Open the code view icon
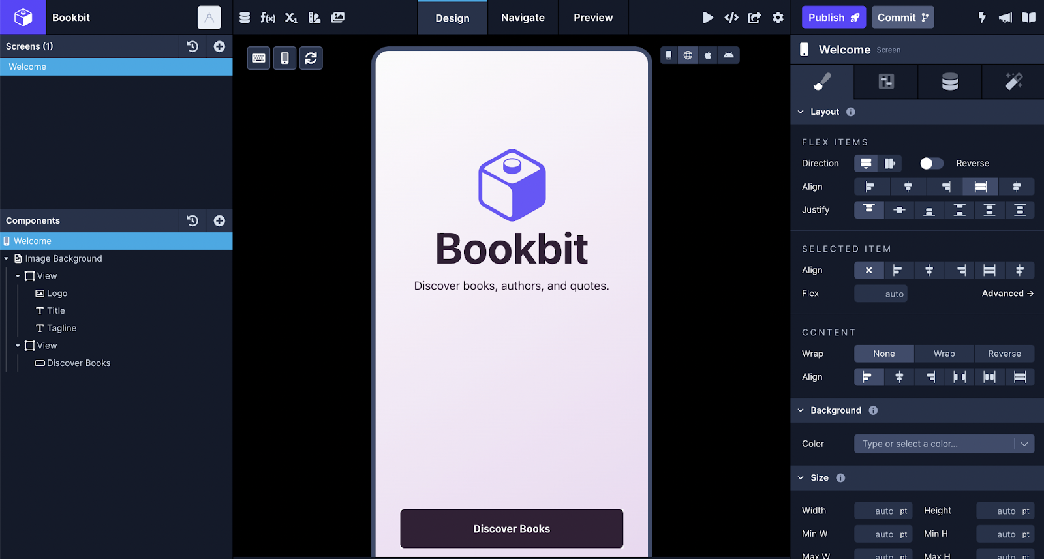The image size is (1044, 559). [x=731, y=18]
